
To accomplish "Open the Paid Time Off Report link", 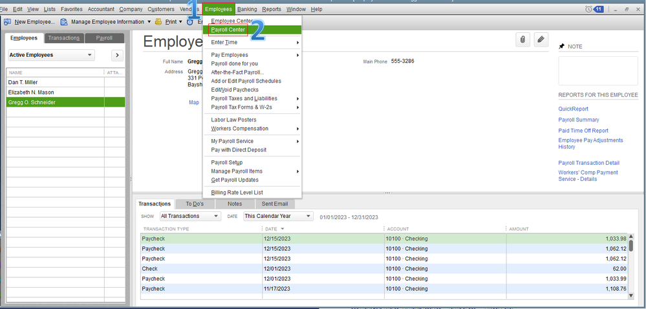I will (x=583, y=131).
